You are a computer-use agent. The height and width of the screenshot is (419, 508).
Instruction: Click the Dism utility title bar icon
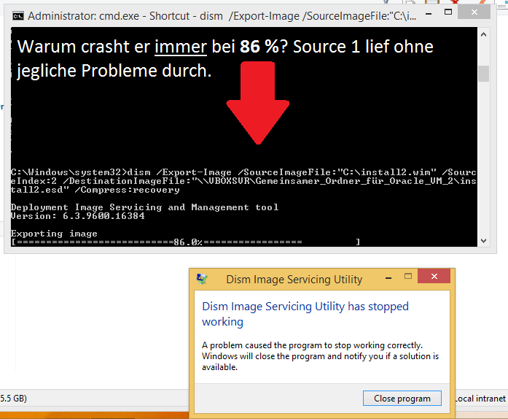[202, 279]
